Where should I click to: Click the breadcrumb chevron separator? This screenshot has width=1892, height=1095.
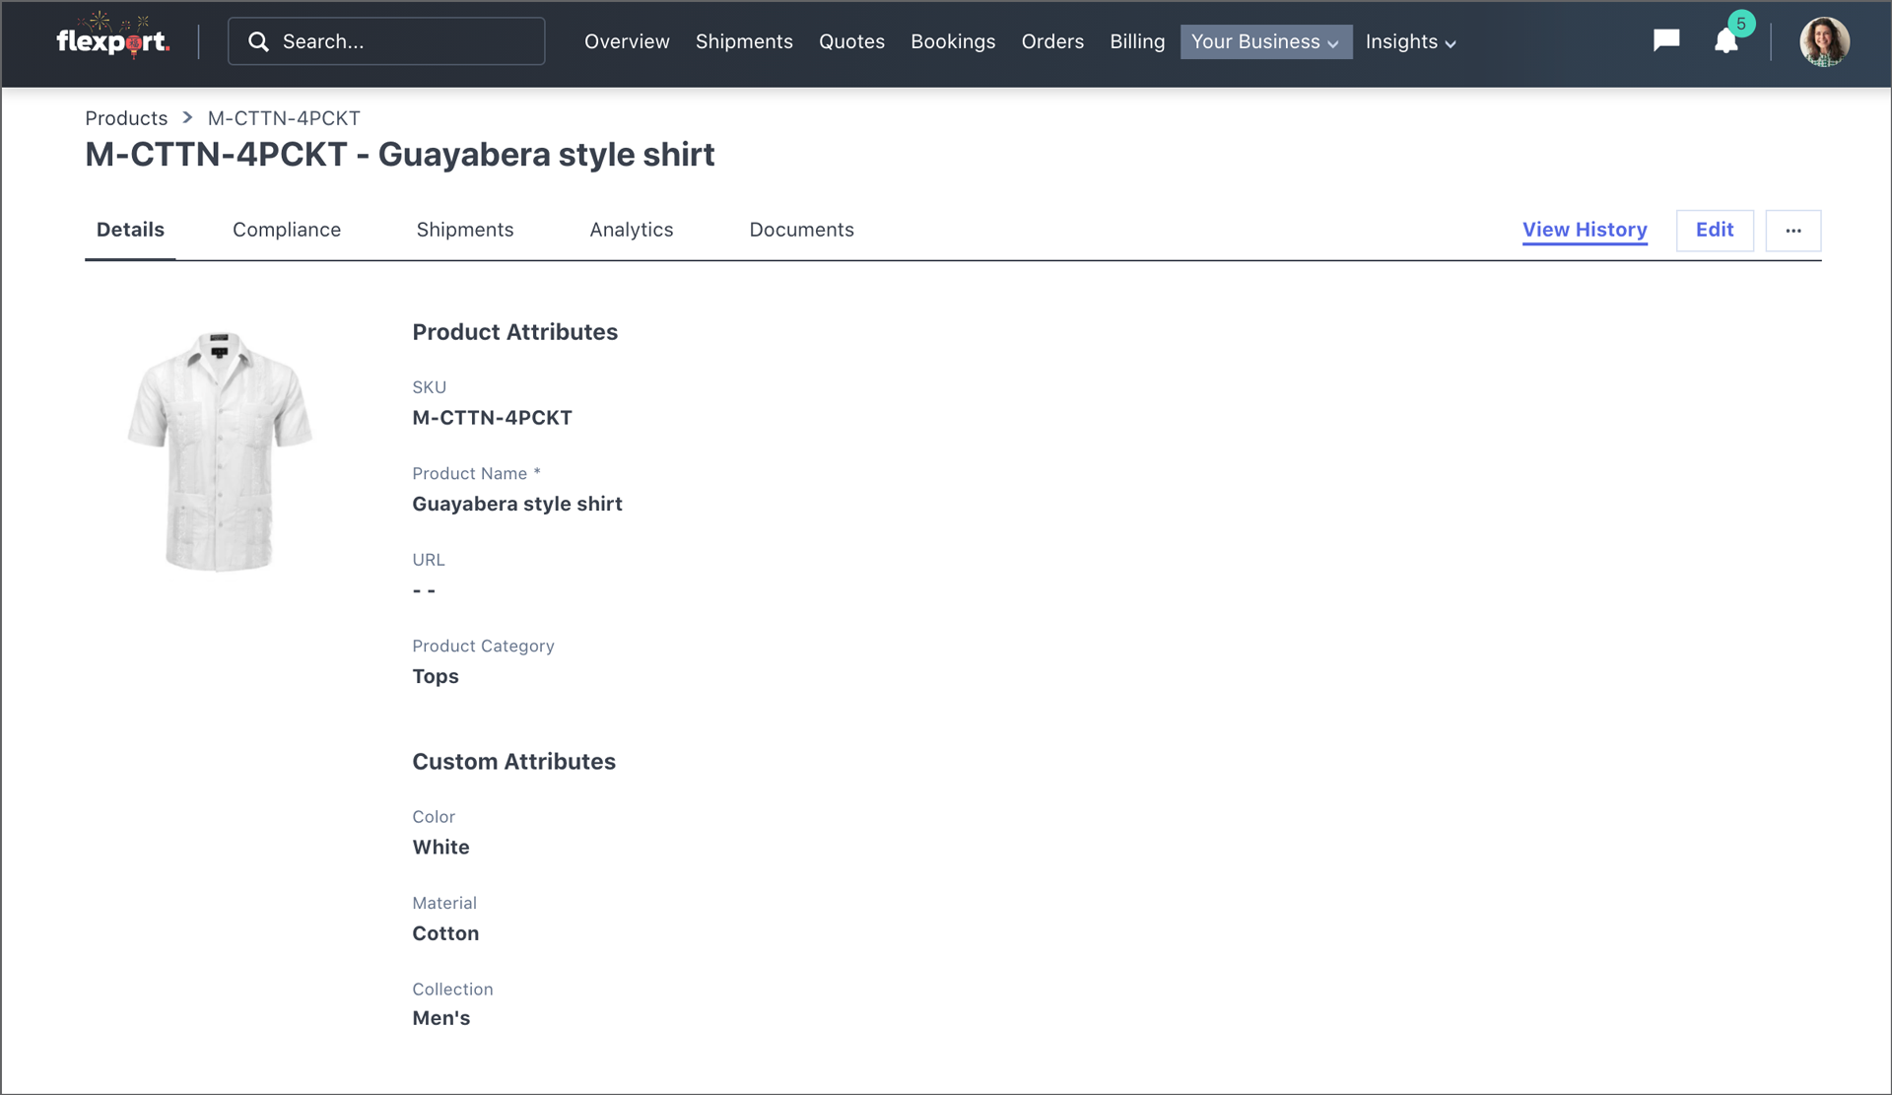coord(187,117)
